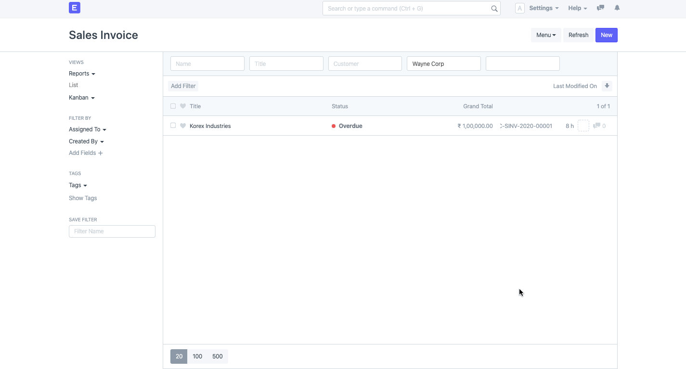Viewport: 686px width, 369px height.
Task: Open the Created By dropdown
Action: point(86,141)
